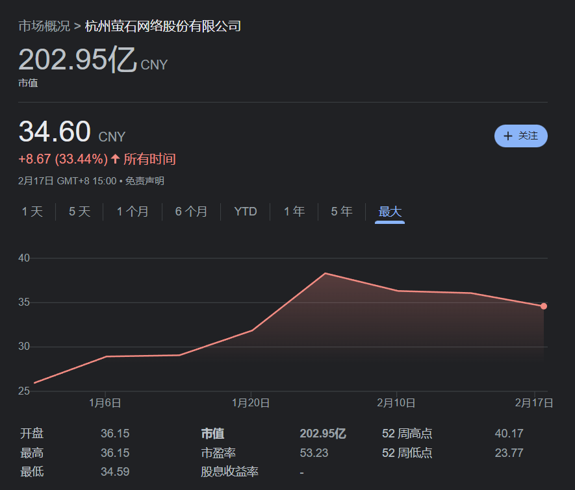Click the 最低 label

tap(32, 472)
